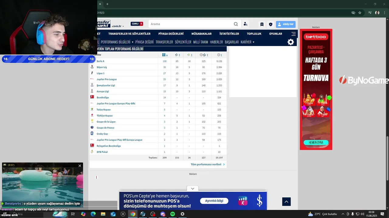The image size is (389, 218).
Task: Open Task View in the taskbar
Action: point(73,214)
